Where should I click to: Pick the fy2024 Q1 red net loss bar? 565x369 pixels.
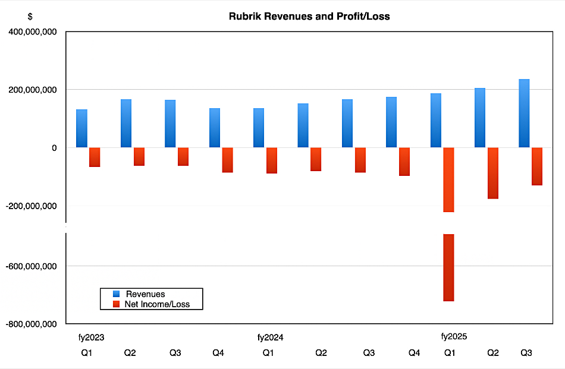(272, 160)
